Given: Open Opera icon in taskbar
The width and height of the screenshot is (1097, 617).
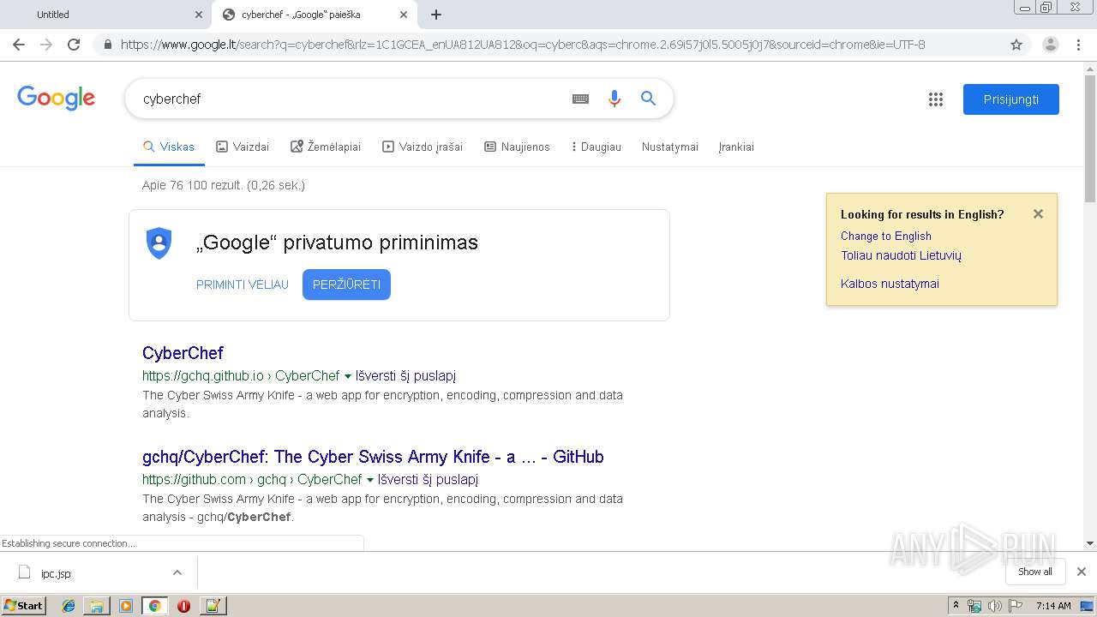Looking at the screenshot, I should pos(183,606).
